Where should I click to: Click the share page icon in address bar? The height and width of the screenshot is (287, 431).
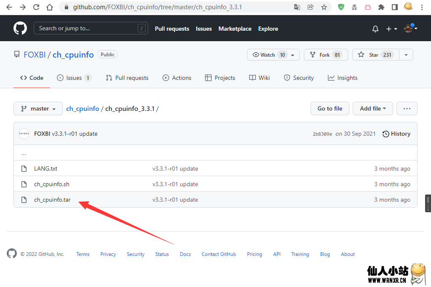pyautogui.click(x=310, y=7)
